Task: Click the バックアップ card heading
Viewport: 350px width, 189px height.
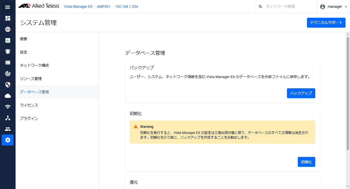Action: pyautogui.click(x=142, y=68)
